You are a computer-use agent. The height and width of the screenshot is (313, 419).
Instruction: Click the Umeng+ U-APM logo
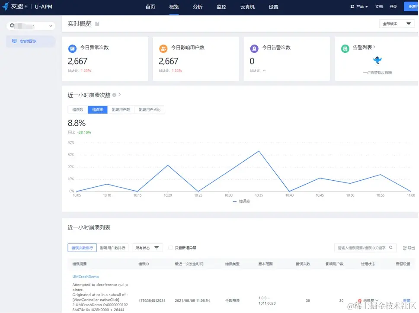(x=27, y=6)
